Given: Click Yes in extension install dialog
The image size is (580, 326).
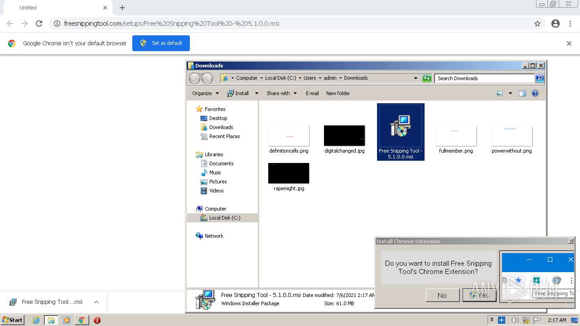Looking at the screenshot, I should tap(479, 295).
